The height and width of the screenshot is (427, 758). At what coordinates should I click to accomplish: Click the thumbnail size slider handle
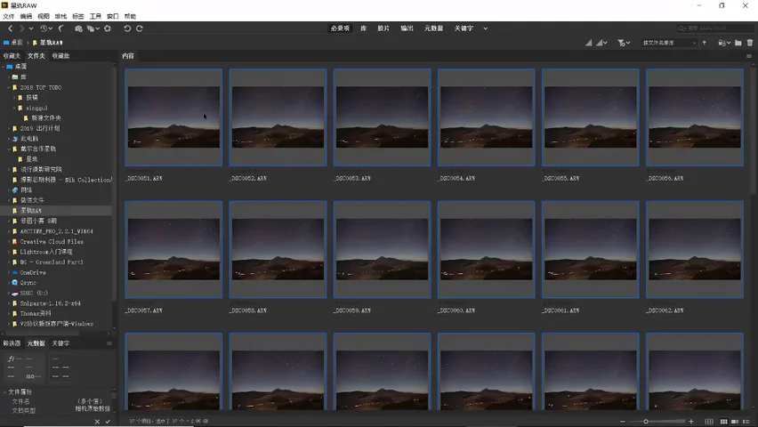tap(646, 422)
